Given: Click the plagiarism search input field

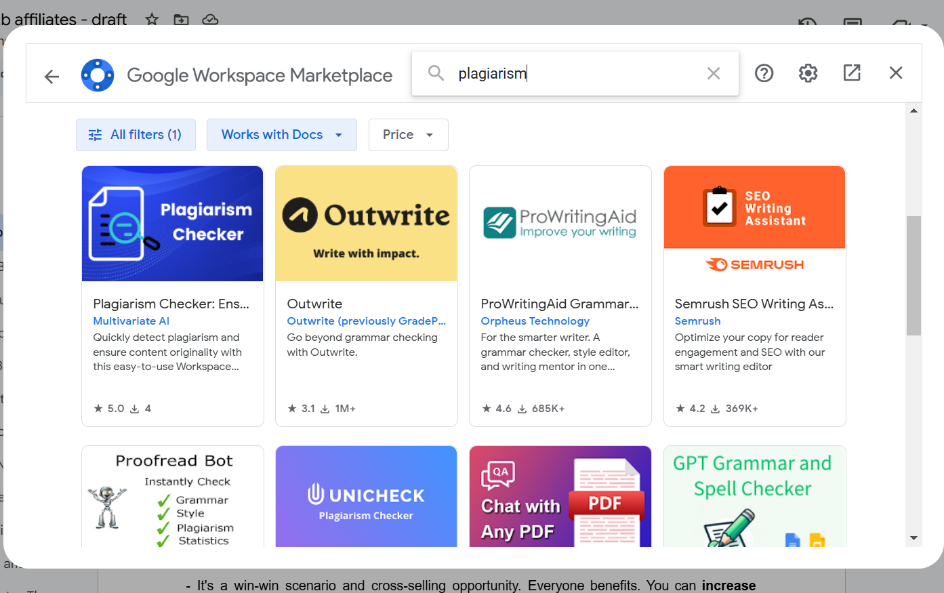Looking at the screenshot, I should [576, 73].
